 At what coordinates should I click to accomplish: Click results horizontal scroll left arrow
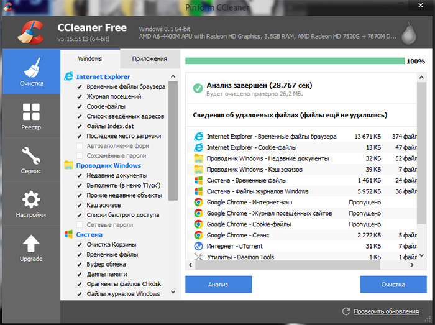190,265
